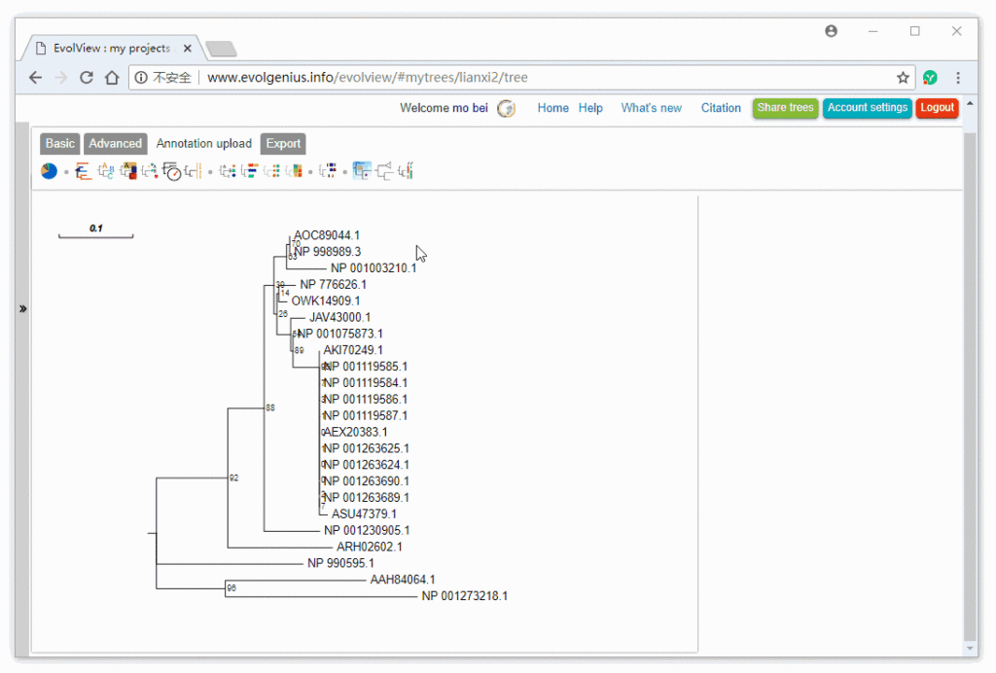Switch to the Advanced tab
Screen dimensions: 996x673
[115, 143]
